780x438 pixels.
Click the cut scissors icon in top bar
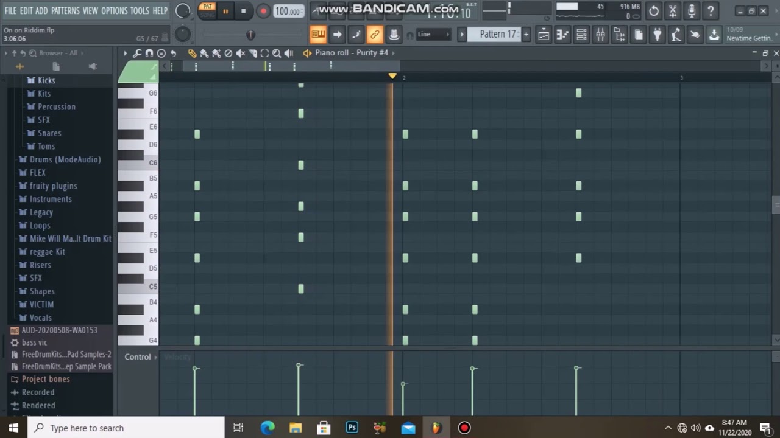click(x=673, y=11)
